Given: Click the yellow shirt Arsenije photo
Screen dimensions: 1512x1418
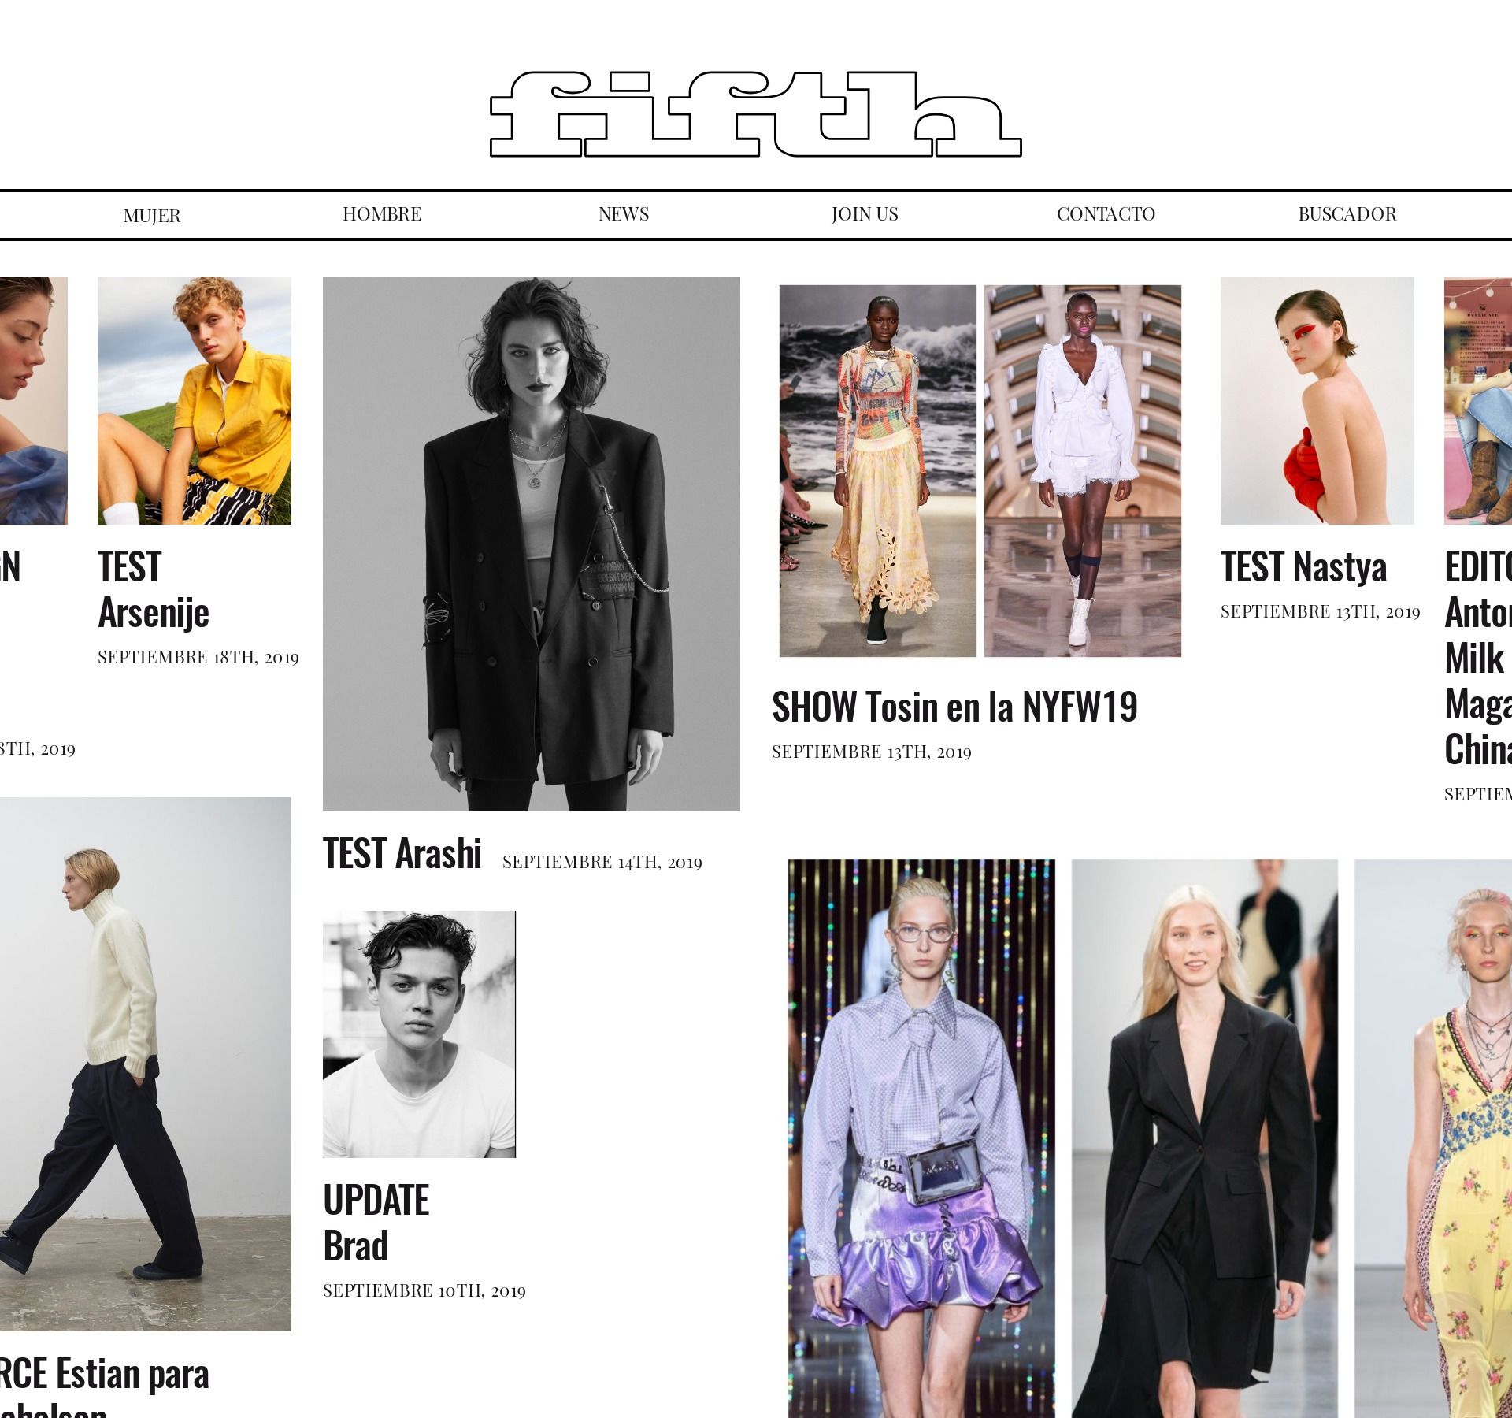Looking at the screenshot, I should [x=195, y=401].
